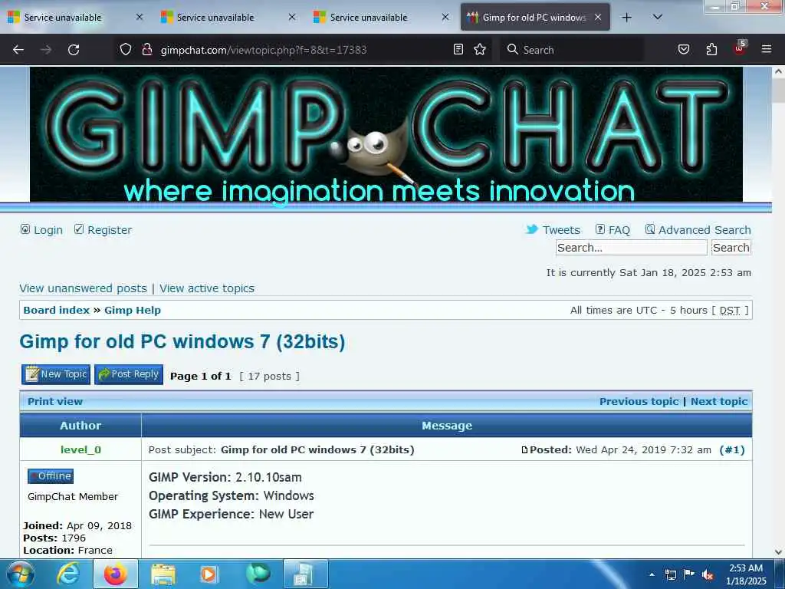The height and width of the screenshot is (589, 785).
Task: Click the green globe taskbar application icon
Action: tap(258, 574)
